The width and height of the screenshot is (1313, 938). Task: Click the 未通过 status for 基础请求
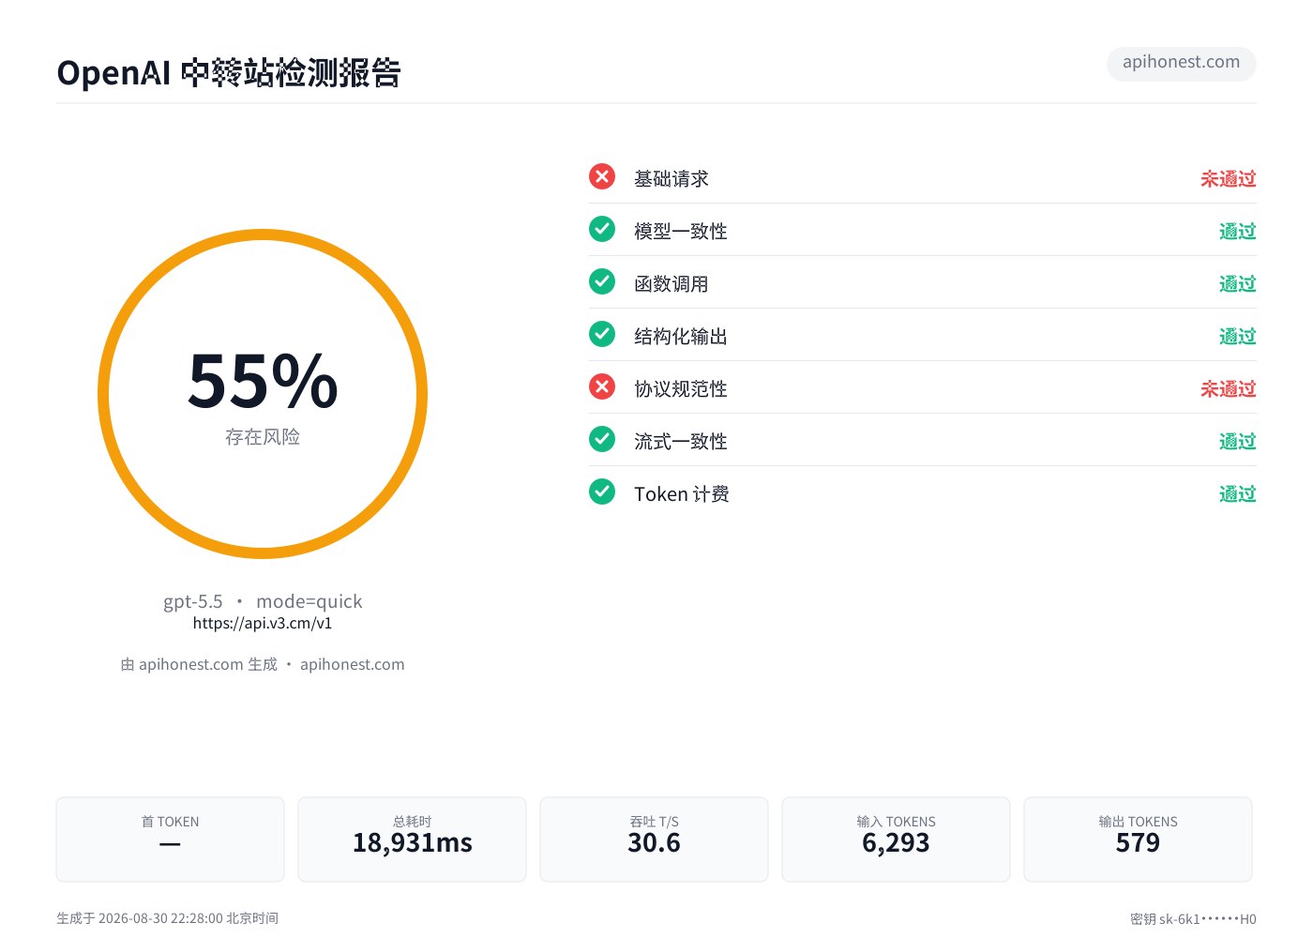pos(1228,178)
